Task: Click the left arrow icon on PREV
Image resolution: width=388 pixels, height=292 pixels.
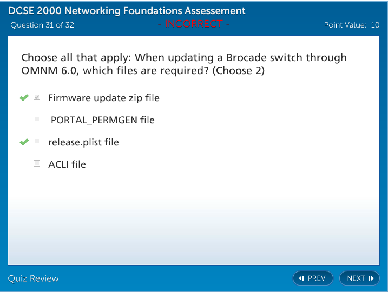Action: click(301, 278)
